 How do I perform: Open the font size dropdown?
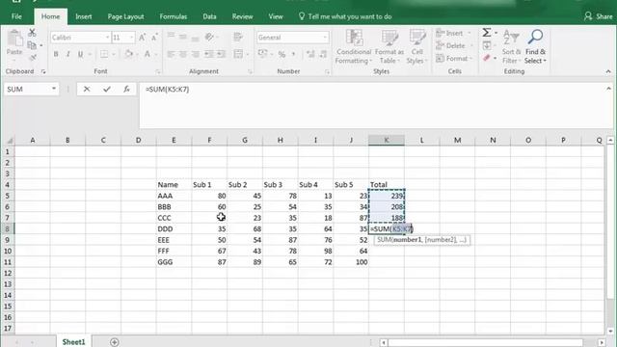(x=131, y=38)
